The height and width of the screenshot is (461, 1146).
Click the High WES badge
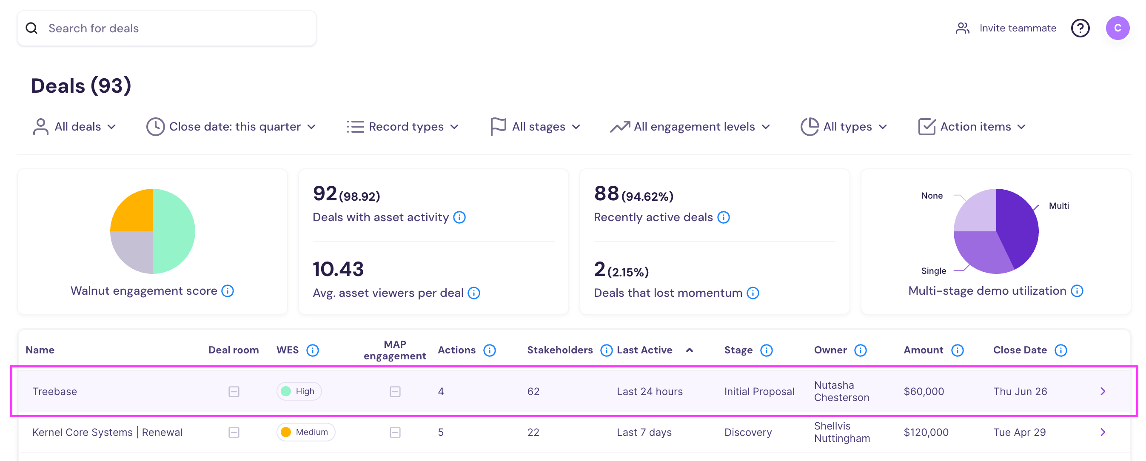pyautogui.click(x=299, y=392)
